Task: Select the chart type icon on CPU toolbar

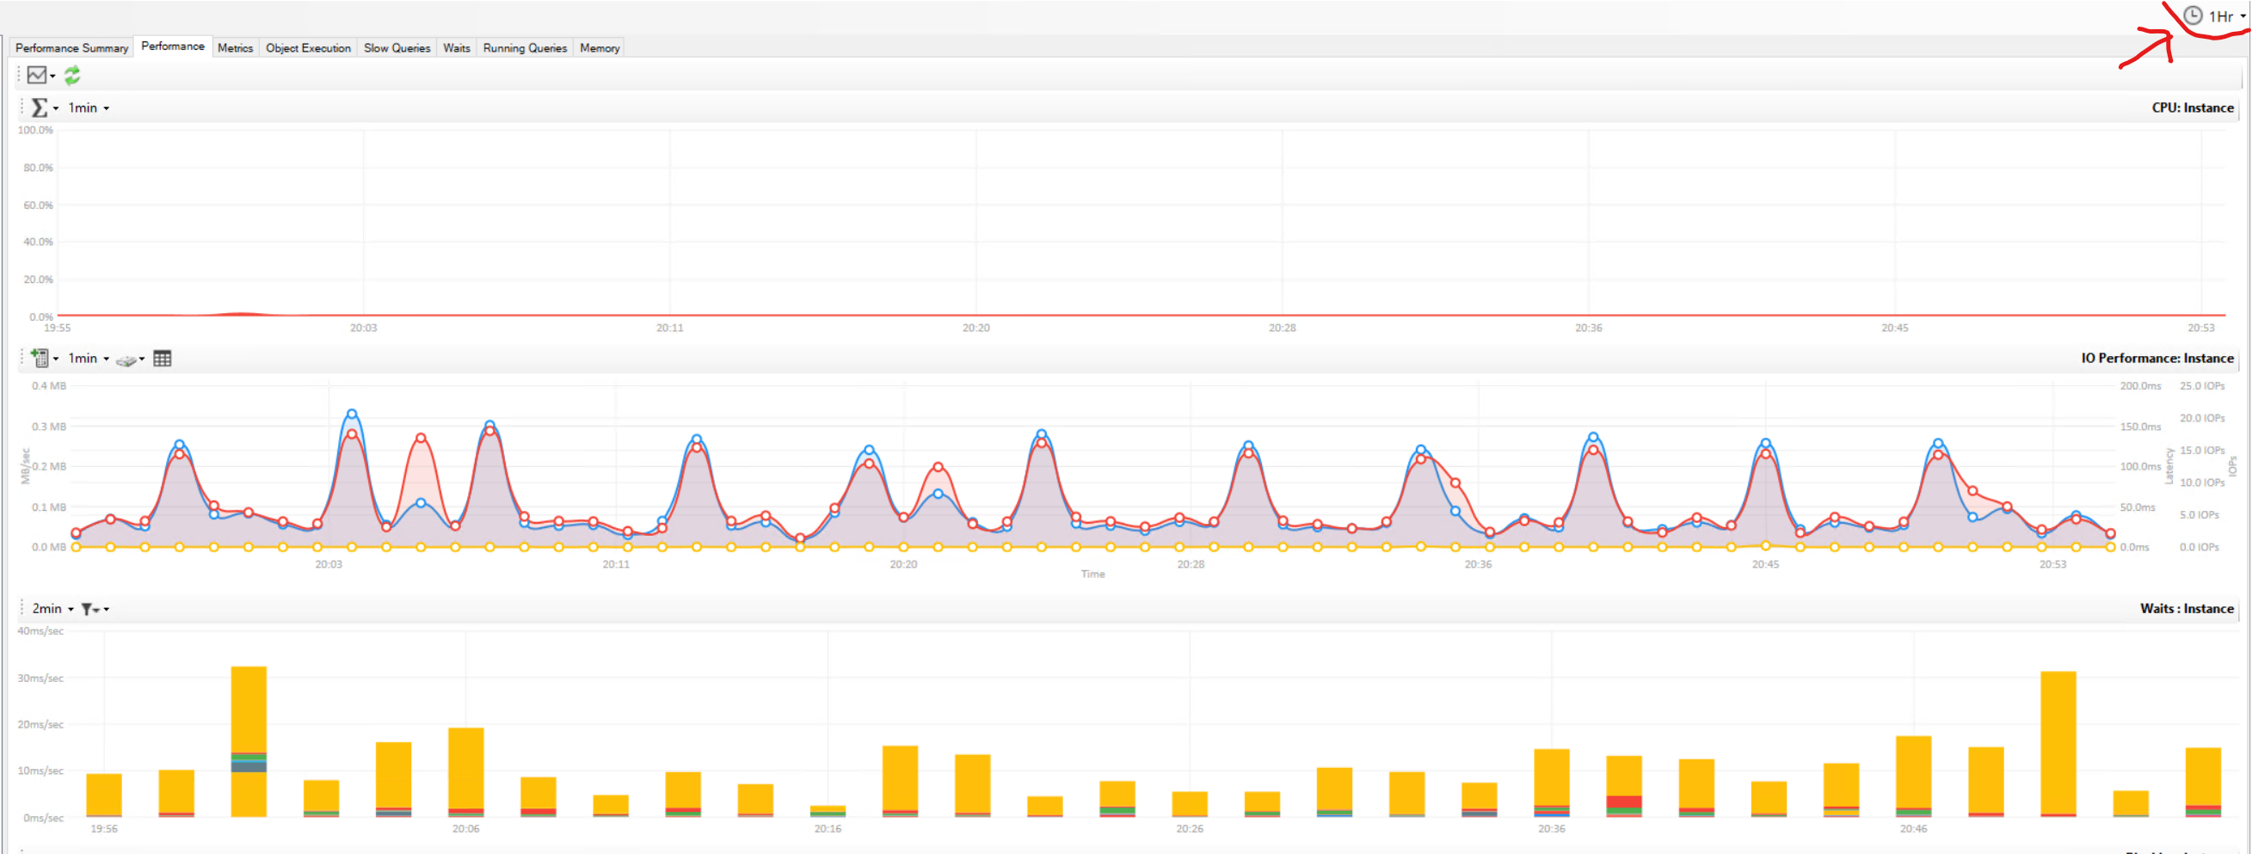Action: pos(38,75)
